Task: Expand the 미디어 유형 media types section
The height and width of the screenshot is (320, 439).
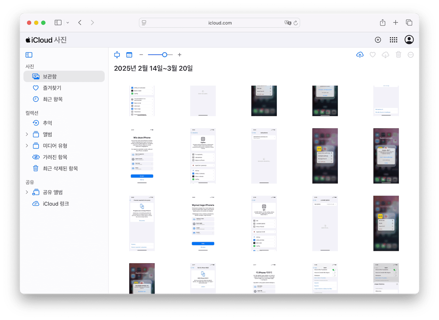Action: pos(27,146)
